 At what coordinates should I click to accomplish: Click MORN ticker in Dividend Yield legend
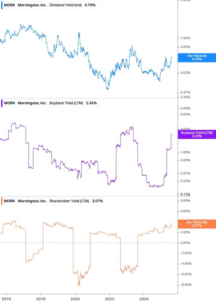click(9, 5)
